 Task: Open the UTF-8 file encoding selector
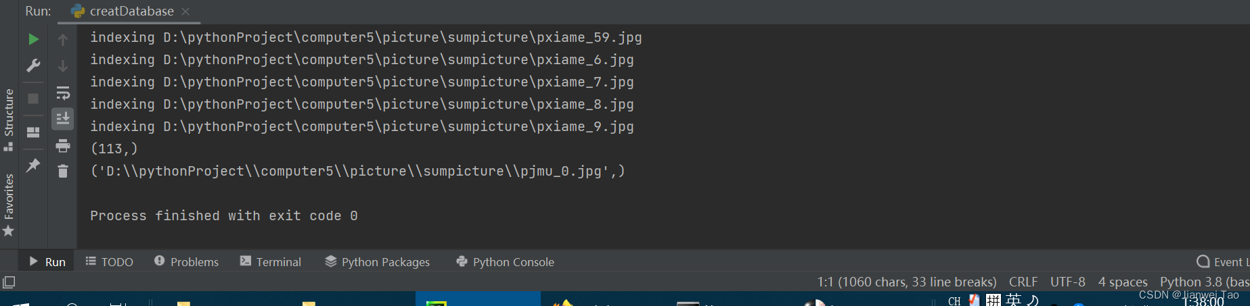[x=1067, y=282]
